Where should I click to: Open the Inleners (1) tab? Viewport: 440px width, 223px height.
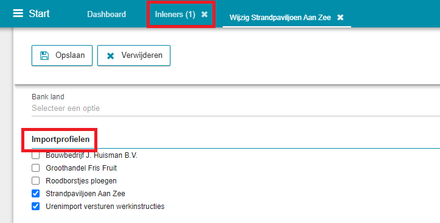[x=175, y=15]
